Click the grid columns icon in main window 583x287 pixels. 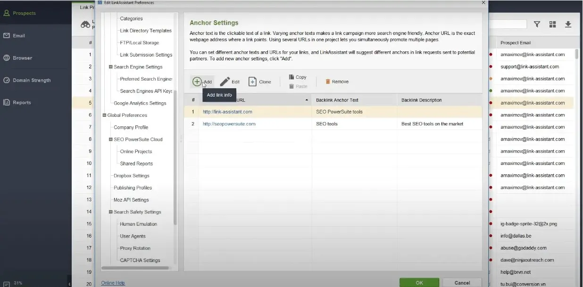[x=553, y=24]
